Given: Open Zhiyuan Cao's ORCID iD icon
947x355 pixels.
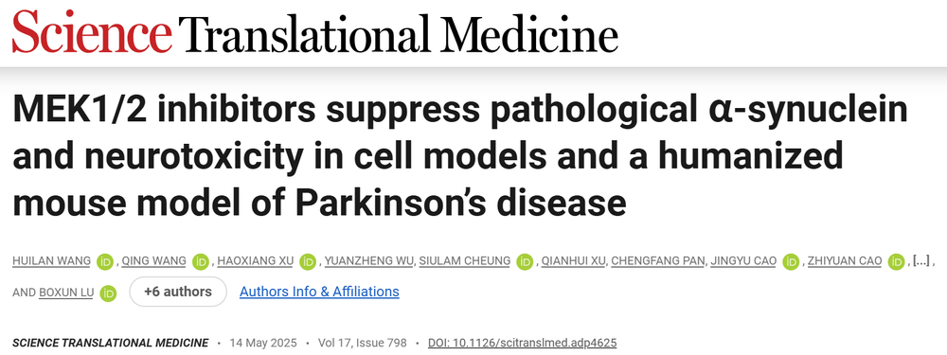Looking at the screenshot, I should (x=897, y=261).
